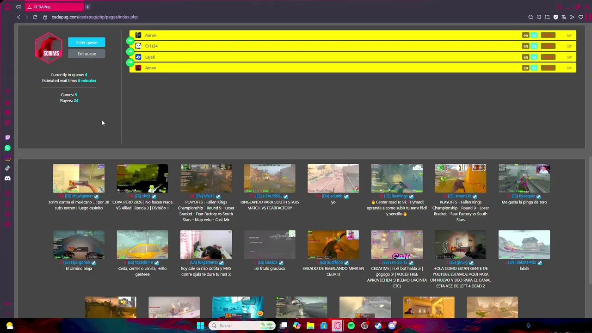Open TikTok from the browser sidebar
The height and width of the screenshot is (333, 592).
coord(7,168)
